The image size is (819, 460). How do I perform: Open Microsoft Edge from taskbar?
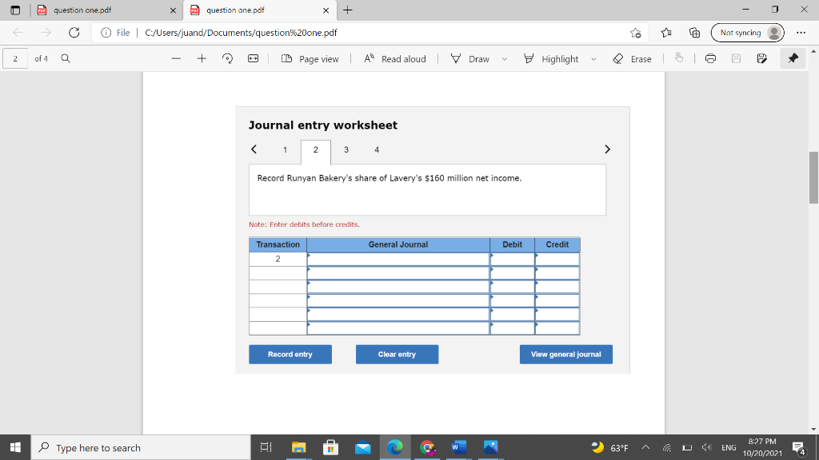pyautogui.click(x=395, y=447)
